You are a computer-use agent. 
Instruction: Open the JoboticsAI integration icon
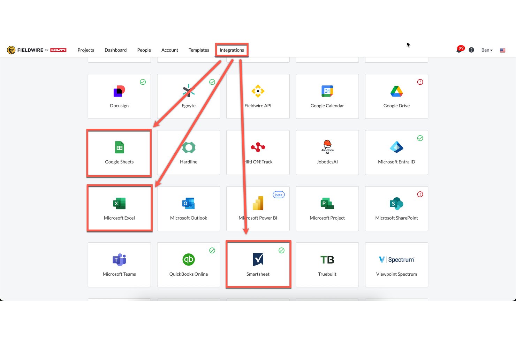point(327,147)
